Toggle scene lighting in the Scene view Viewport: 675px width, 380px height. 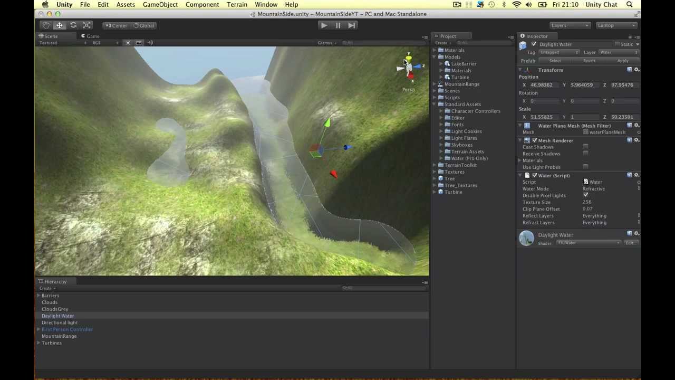[128, 43]
